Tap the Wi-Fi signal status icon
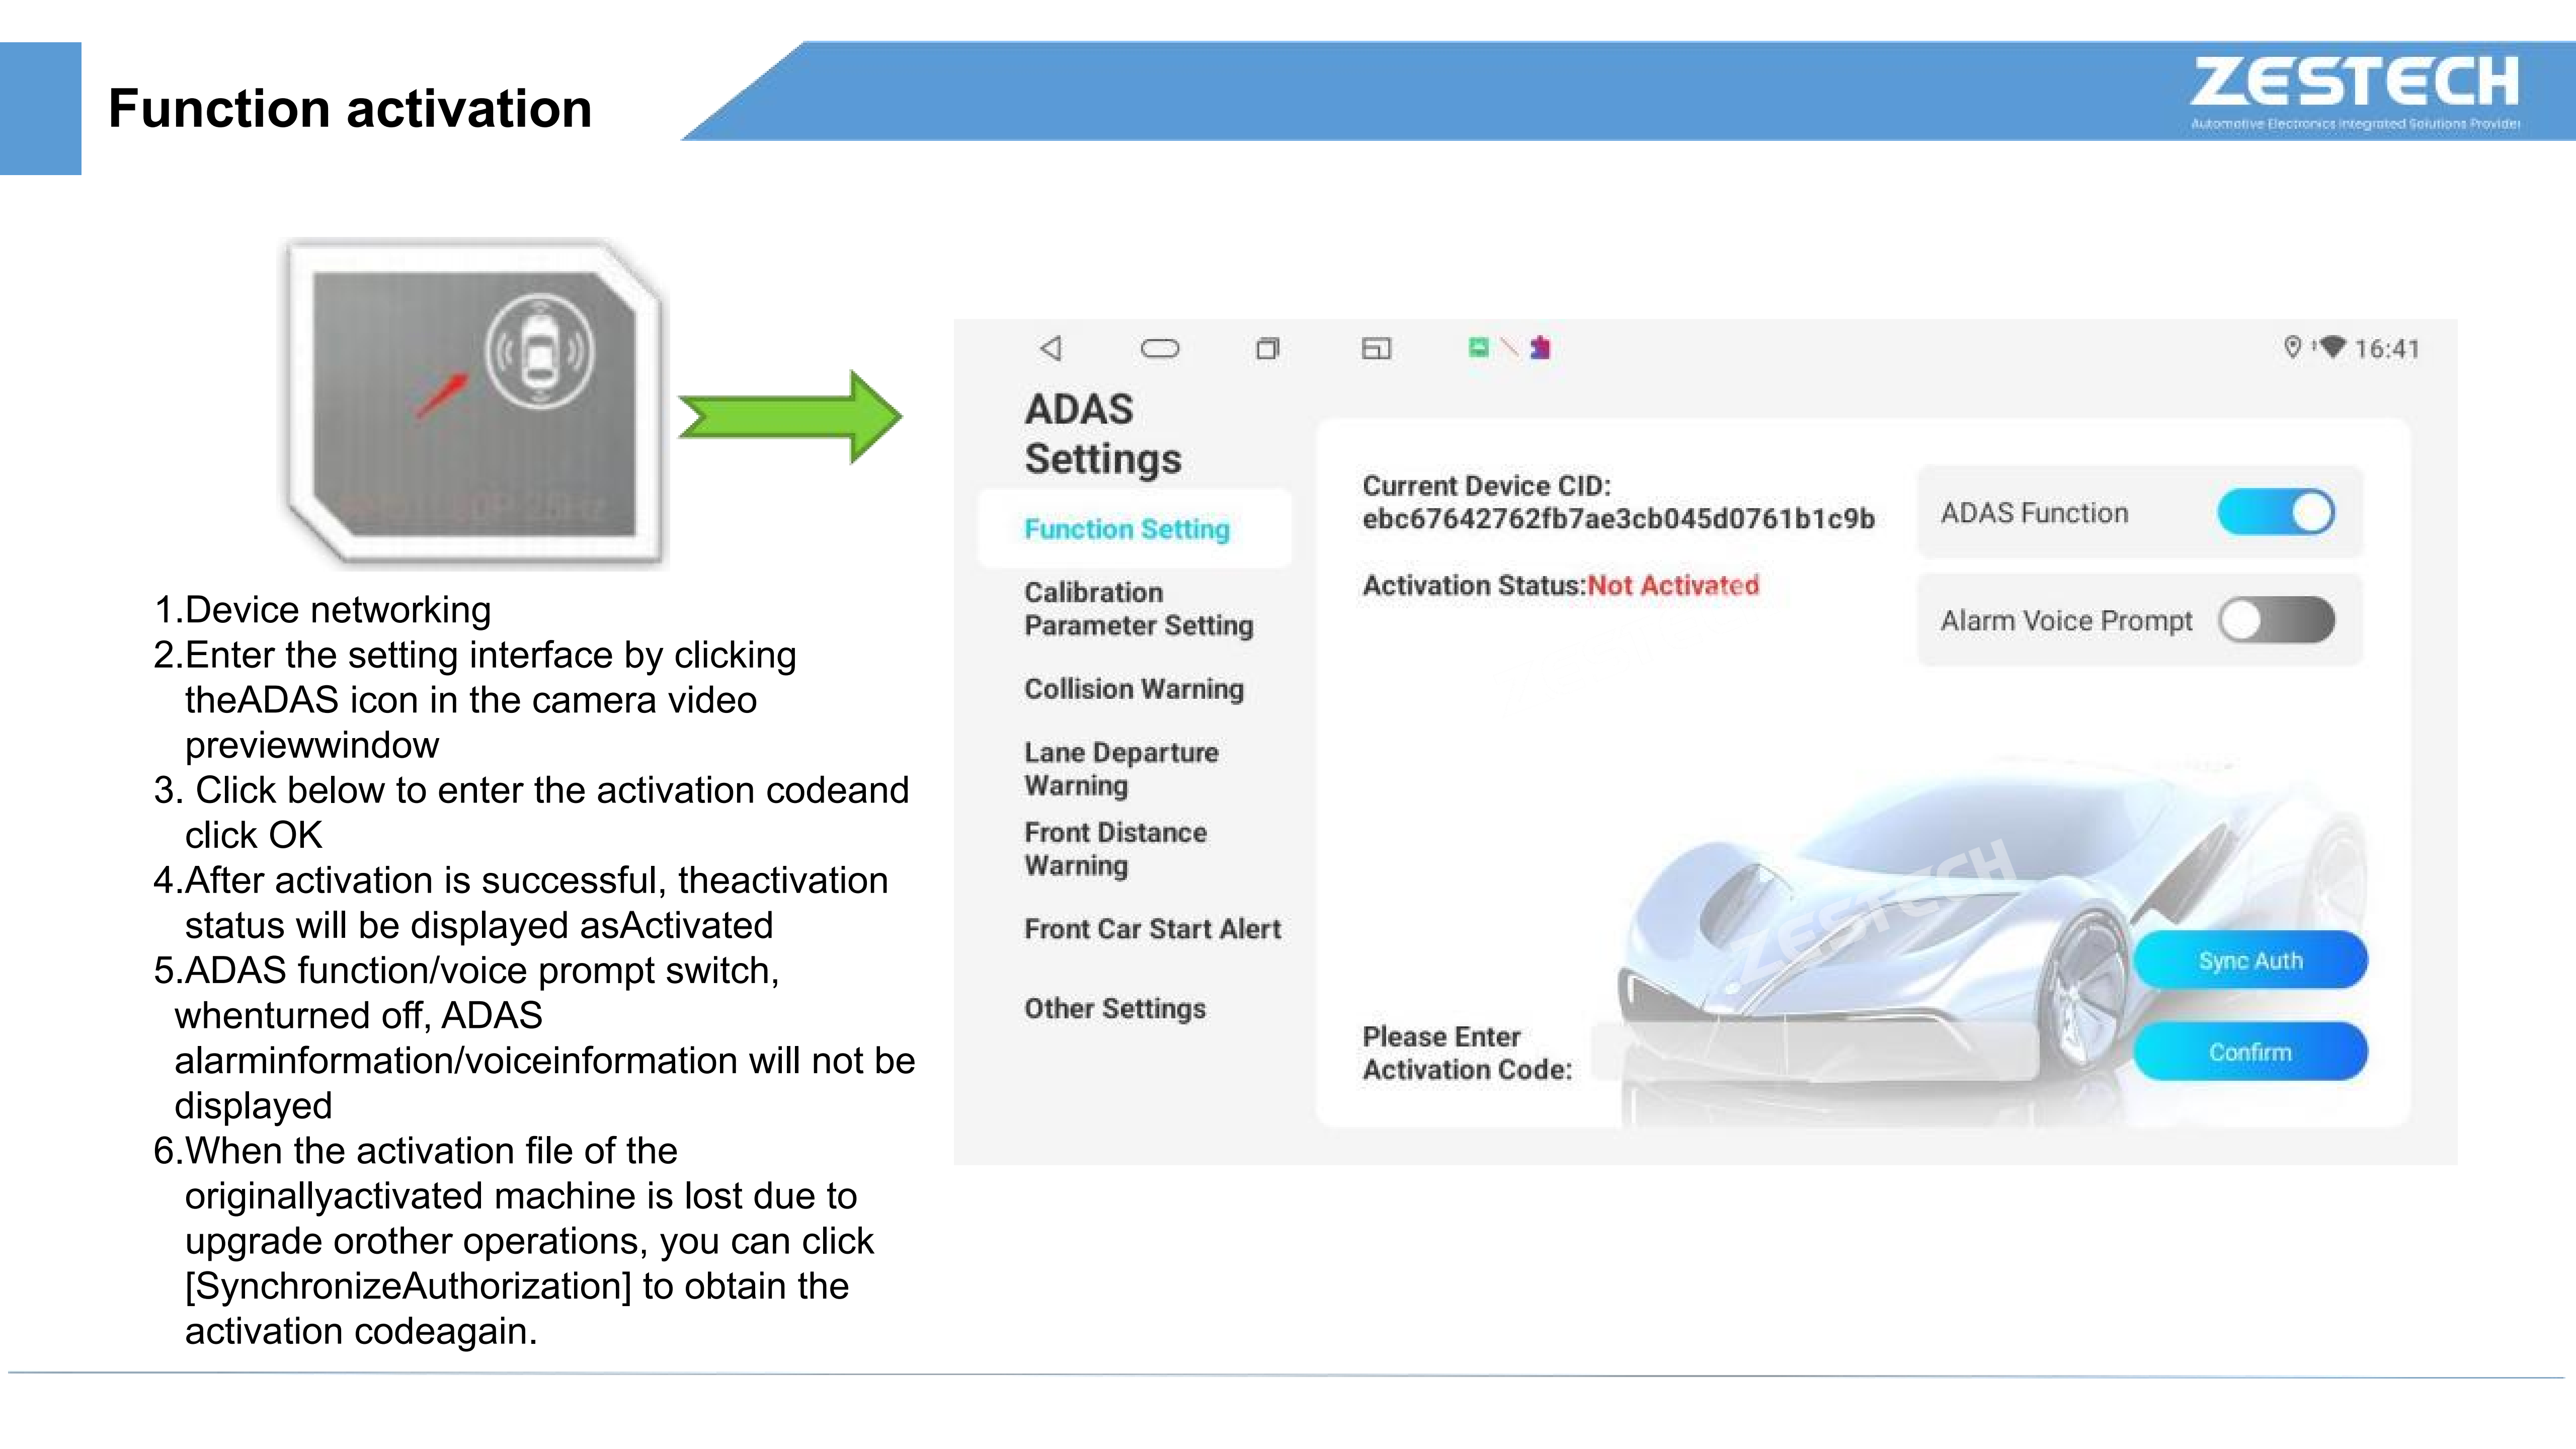 tap(2332, 346)
